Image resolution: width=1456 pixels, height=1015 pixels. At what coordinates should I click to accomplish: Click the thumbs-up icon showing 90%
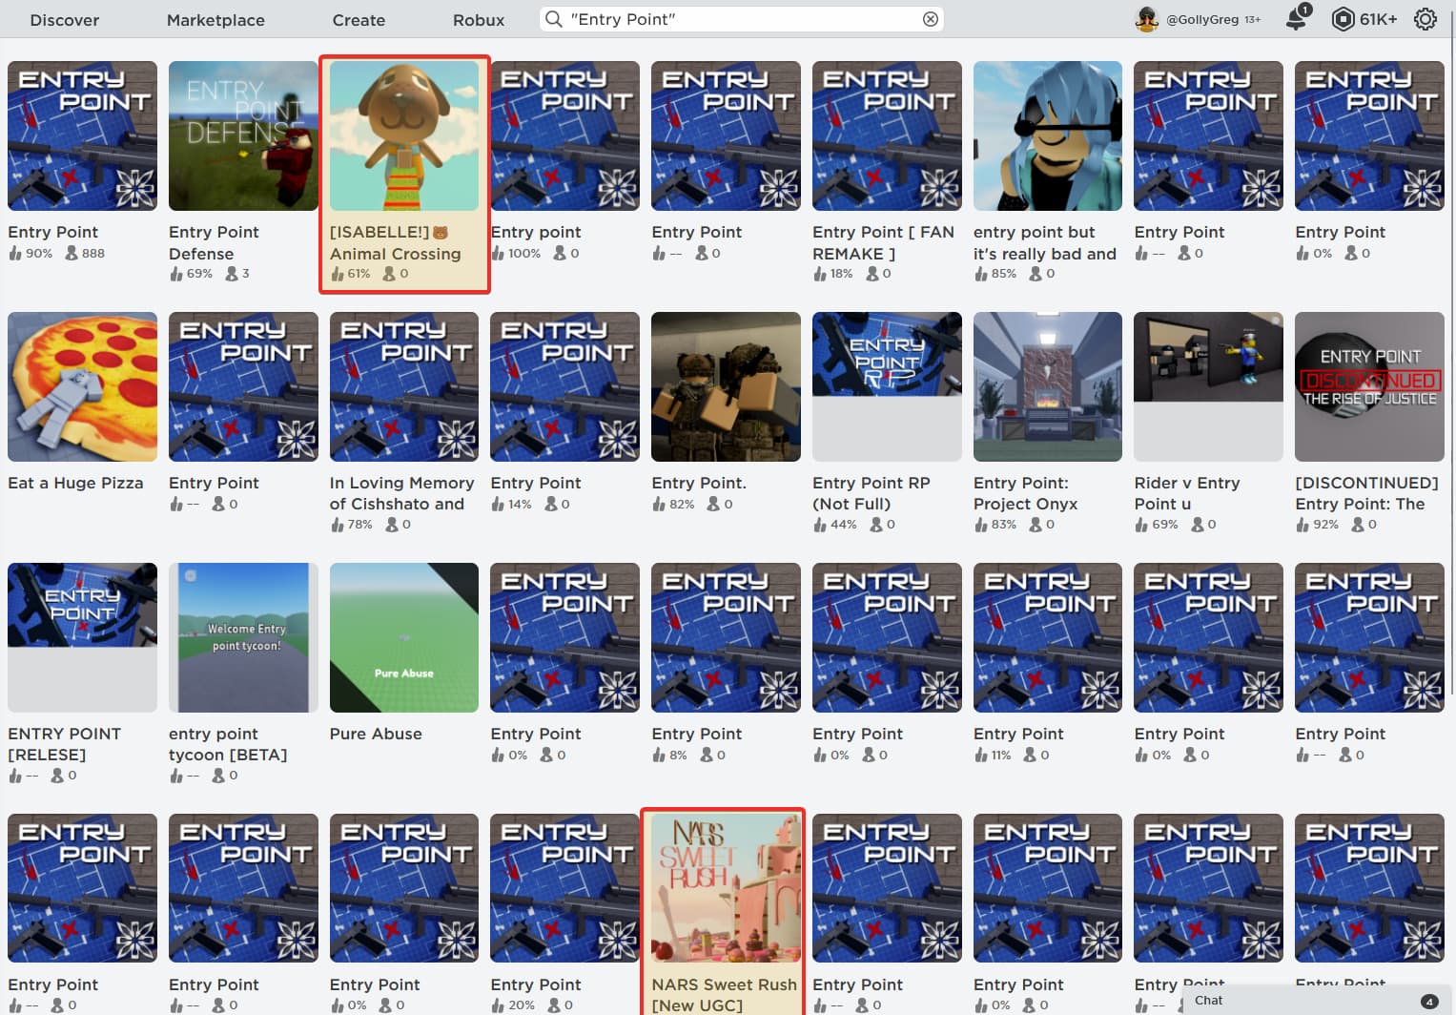(x=15, y=253)
